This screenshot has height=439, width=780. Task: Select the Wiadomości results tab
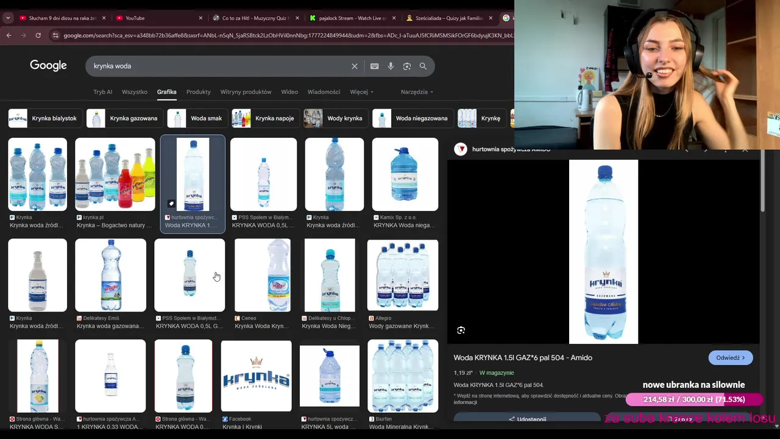[x=324, y=91]
